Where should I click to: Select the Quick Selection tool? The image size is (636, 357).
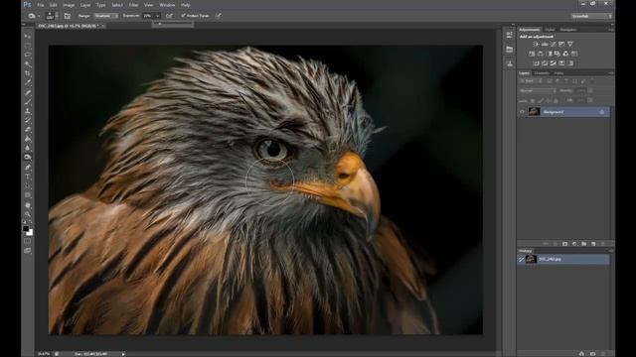28,64
